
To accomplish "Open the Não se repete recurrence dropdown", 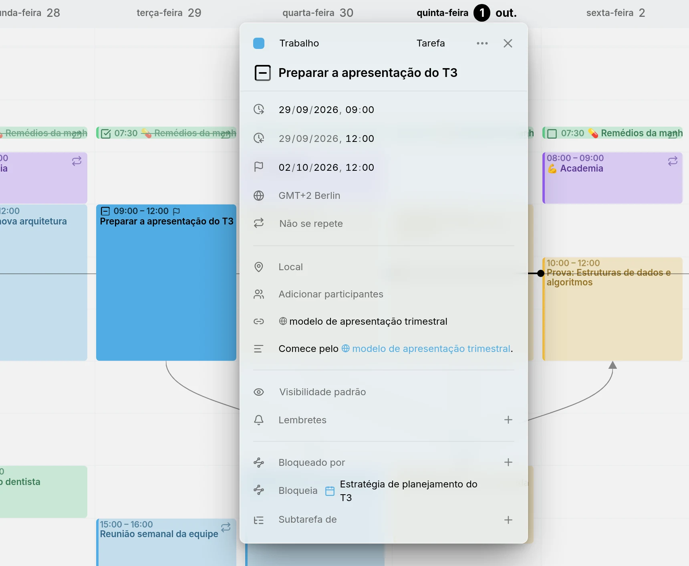I will coord(311,224).
